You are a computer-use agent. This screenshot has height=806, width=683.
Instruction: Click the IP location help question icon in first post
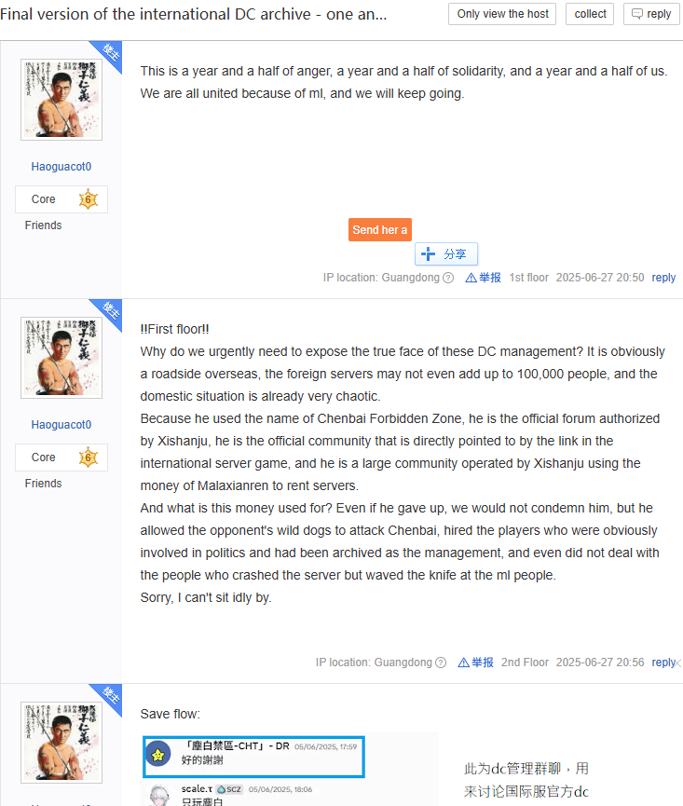(x=448, y=278)
